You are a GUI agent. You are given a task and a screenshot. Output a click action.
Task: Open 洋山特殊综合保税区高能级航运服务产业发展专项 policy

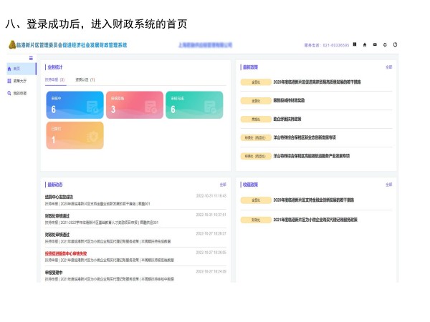click(311, 156)
